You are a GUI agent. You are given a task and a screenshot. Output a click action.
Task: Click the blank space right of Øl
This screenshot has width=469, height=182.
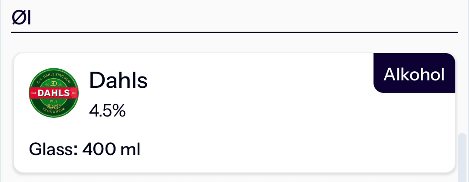(217, 18)
